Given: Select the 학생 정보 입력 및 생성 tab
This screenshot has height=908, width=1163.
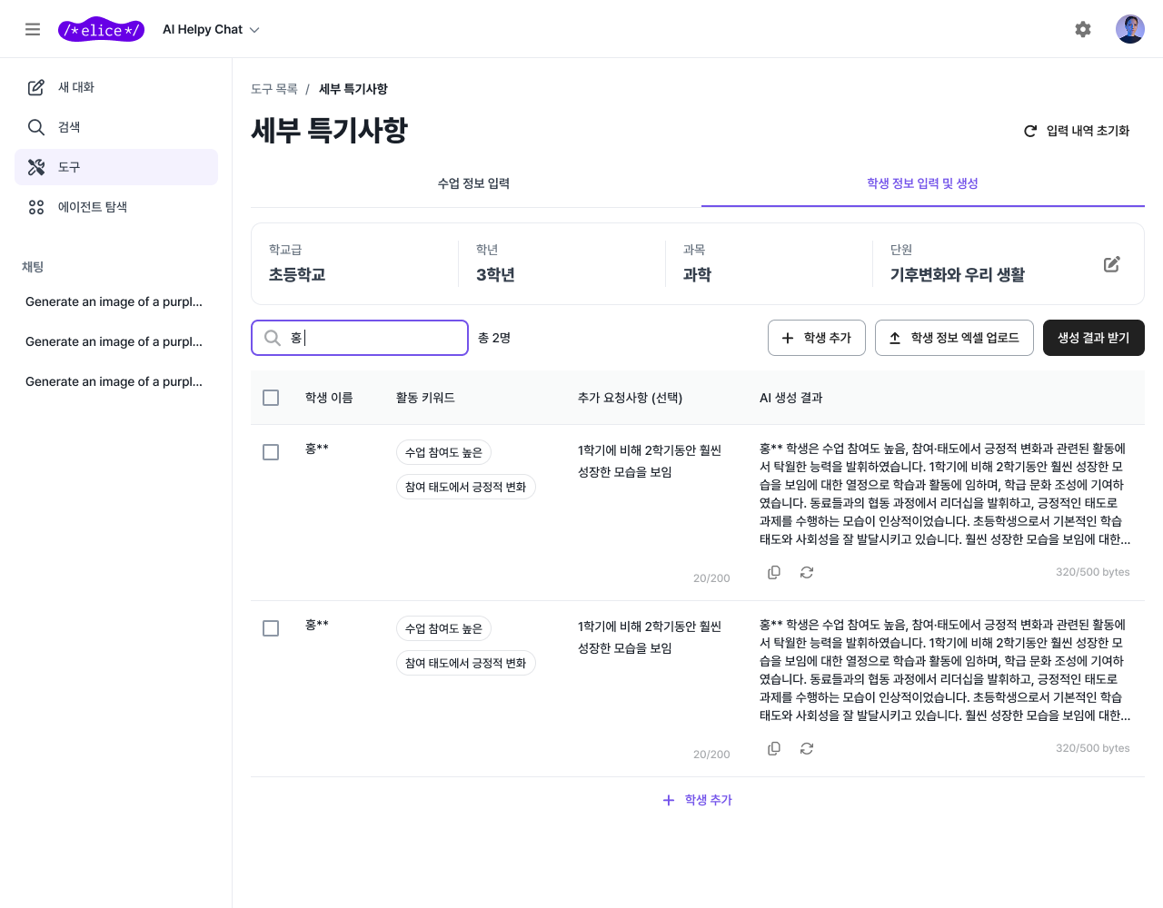Looking at the screenshot, I should coord(922,183).
